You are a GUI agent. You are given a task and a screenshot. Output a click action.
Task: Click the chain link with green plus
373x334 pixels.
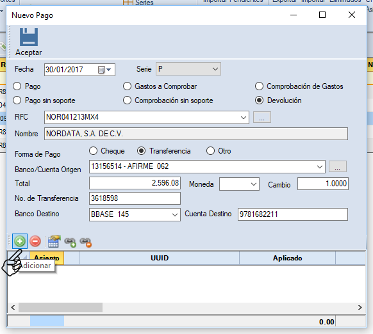[x=70, y=242]
